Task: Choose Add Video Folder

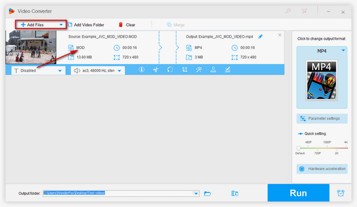Action: (86, 25)
